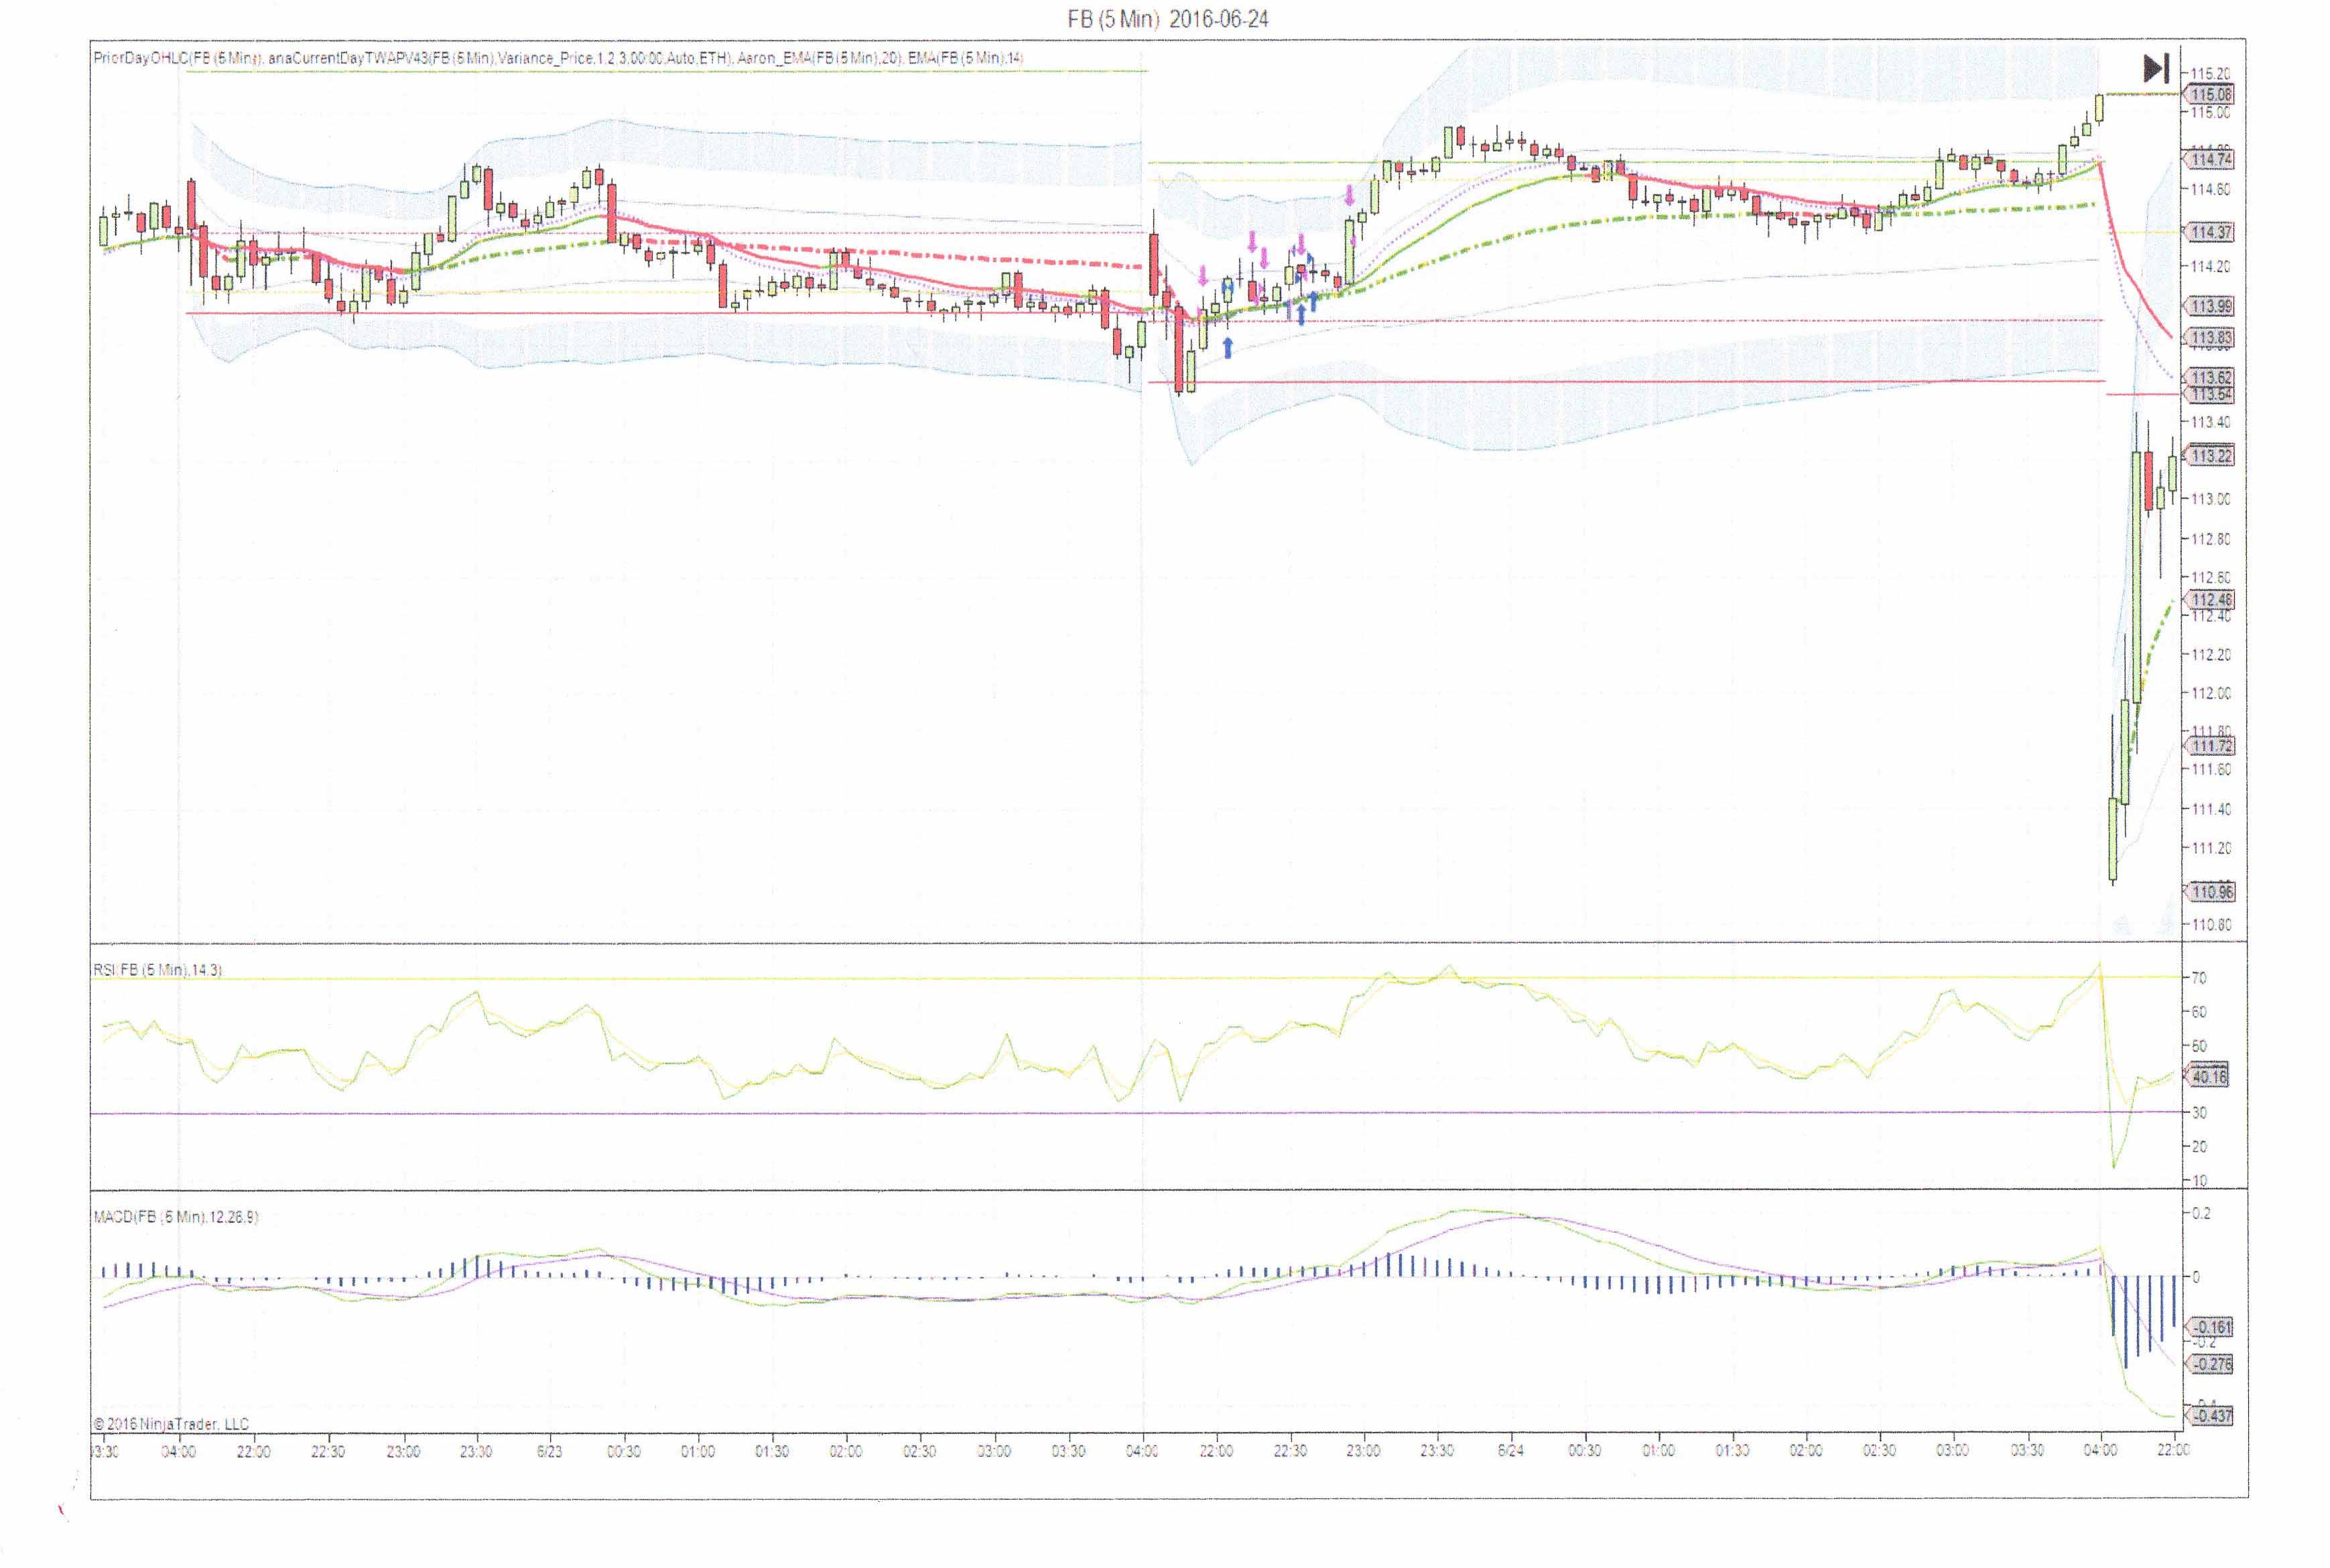Image resolution: width=2330 pixels, height=1568 pixels.
Task: Click the 112.46 price marker
Action: [x=2210, y=600]
